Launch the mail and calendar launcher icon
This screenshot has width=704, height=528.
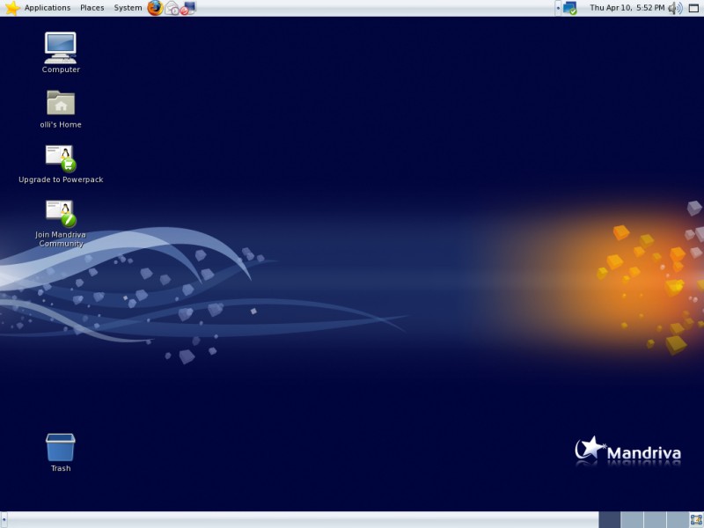click(172, 8)
